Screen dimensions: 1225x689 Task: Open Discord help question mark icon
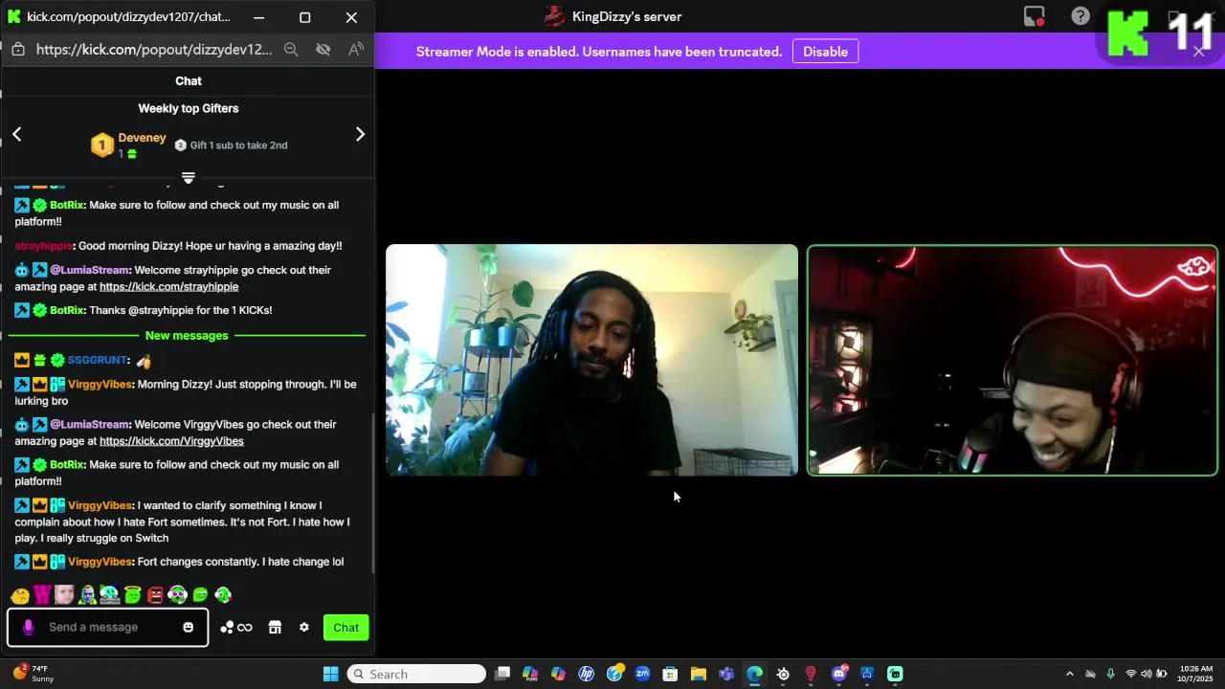(1080, 16)
